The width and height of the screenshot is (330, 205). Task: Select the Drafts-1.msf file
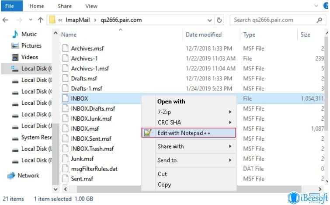pos(87,89)
